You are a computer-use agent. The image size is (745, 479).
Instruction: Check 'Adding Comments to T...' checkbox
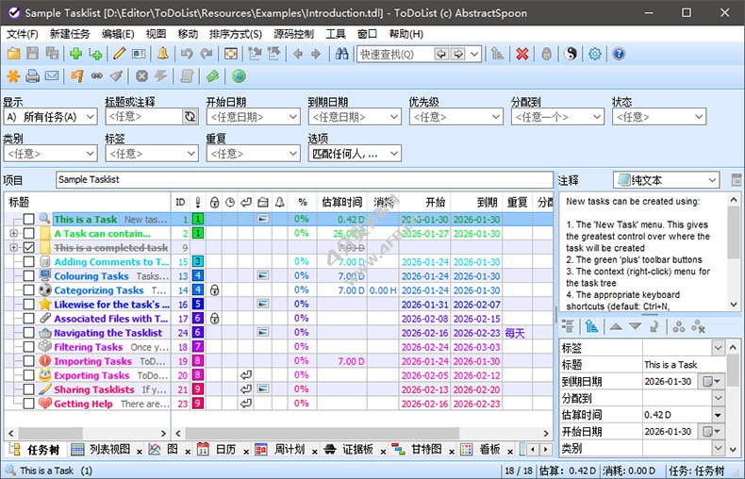pyautogui.click(x=29, y=262)
